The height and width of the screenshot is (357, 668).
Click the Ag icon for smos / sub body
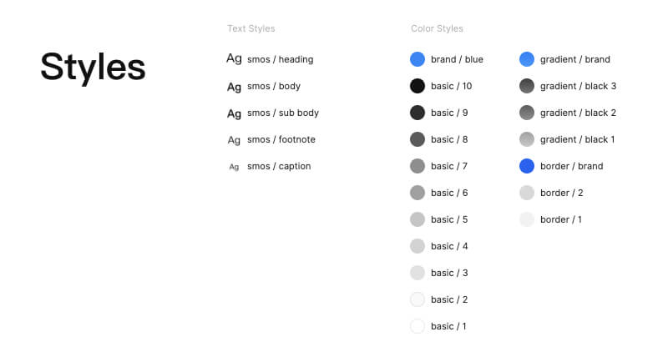coord(234,113)
